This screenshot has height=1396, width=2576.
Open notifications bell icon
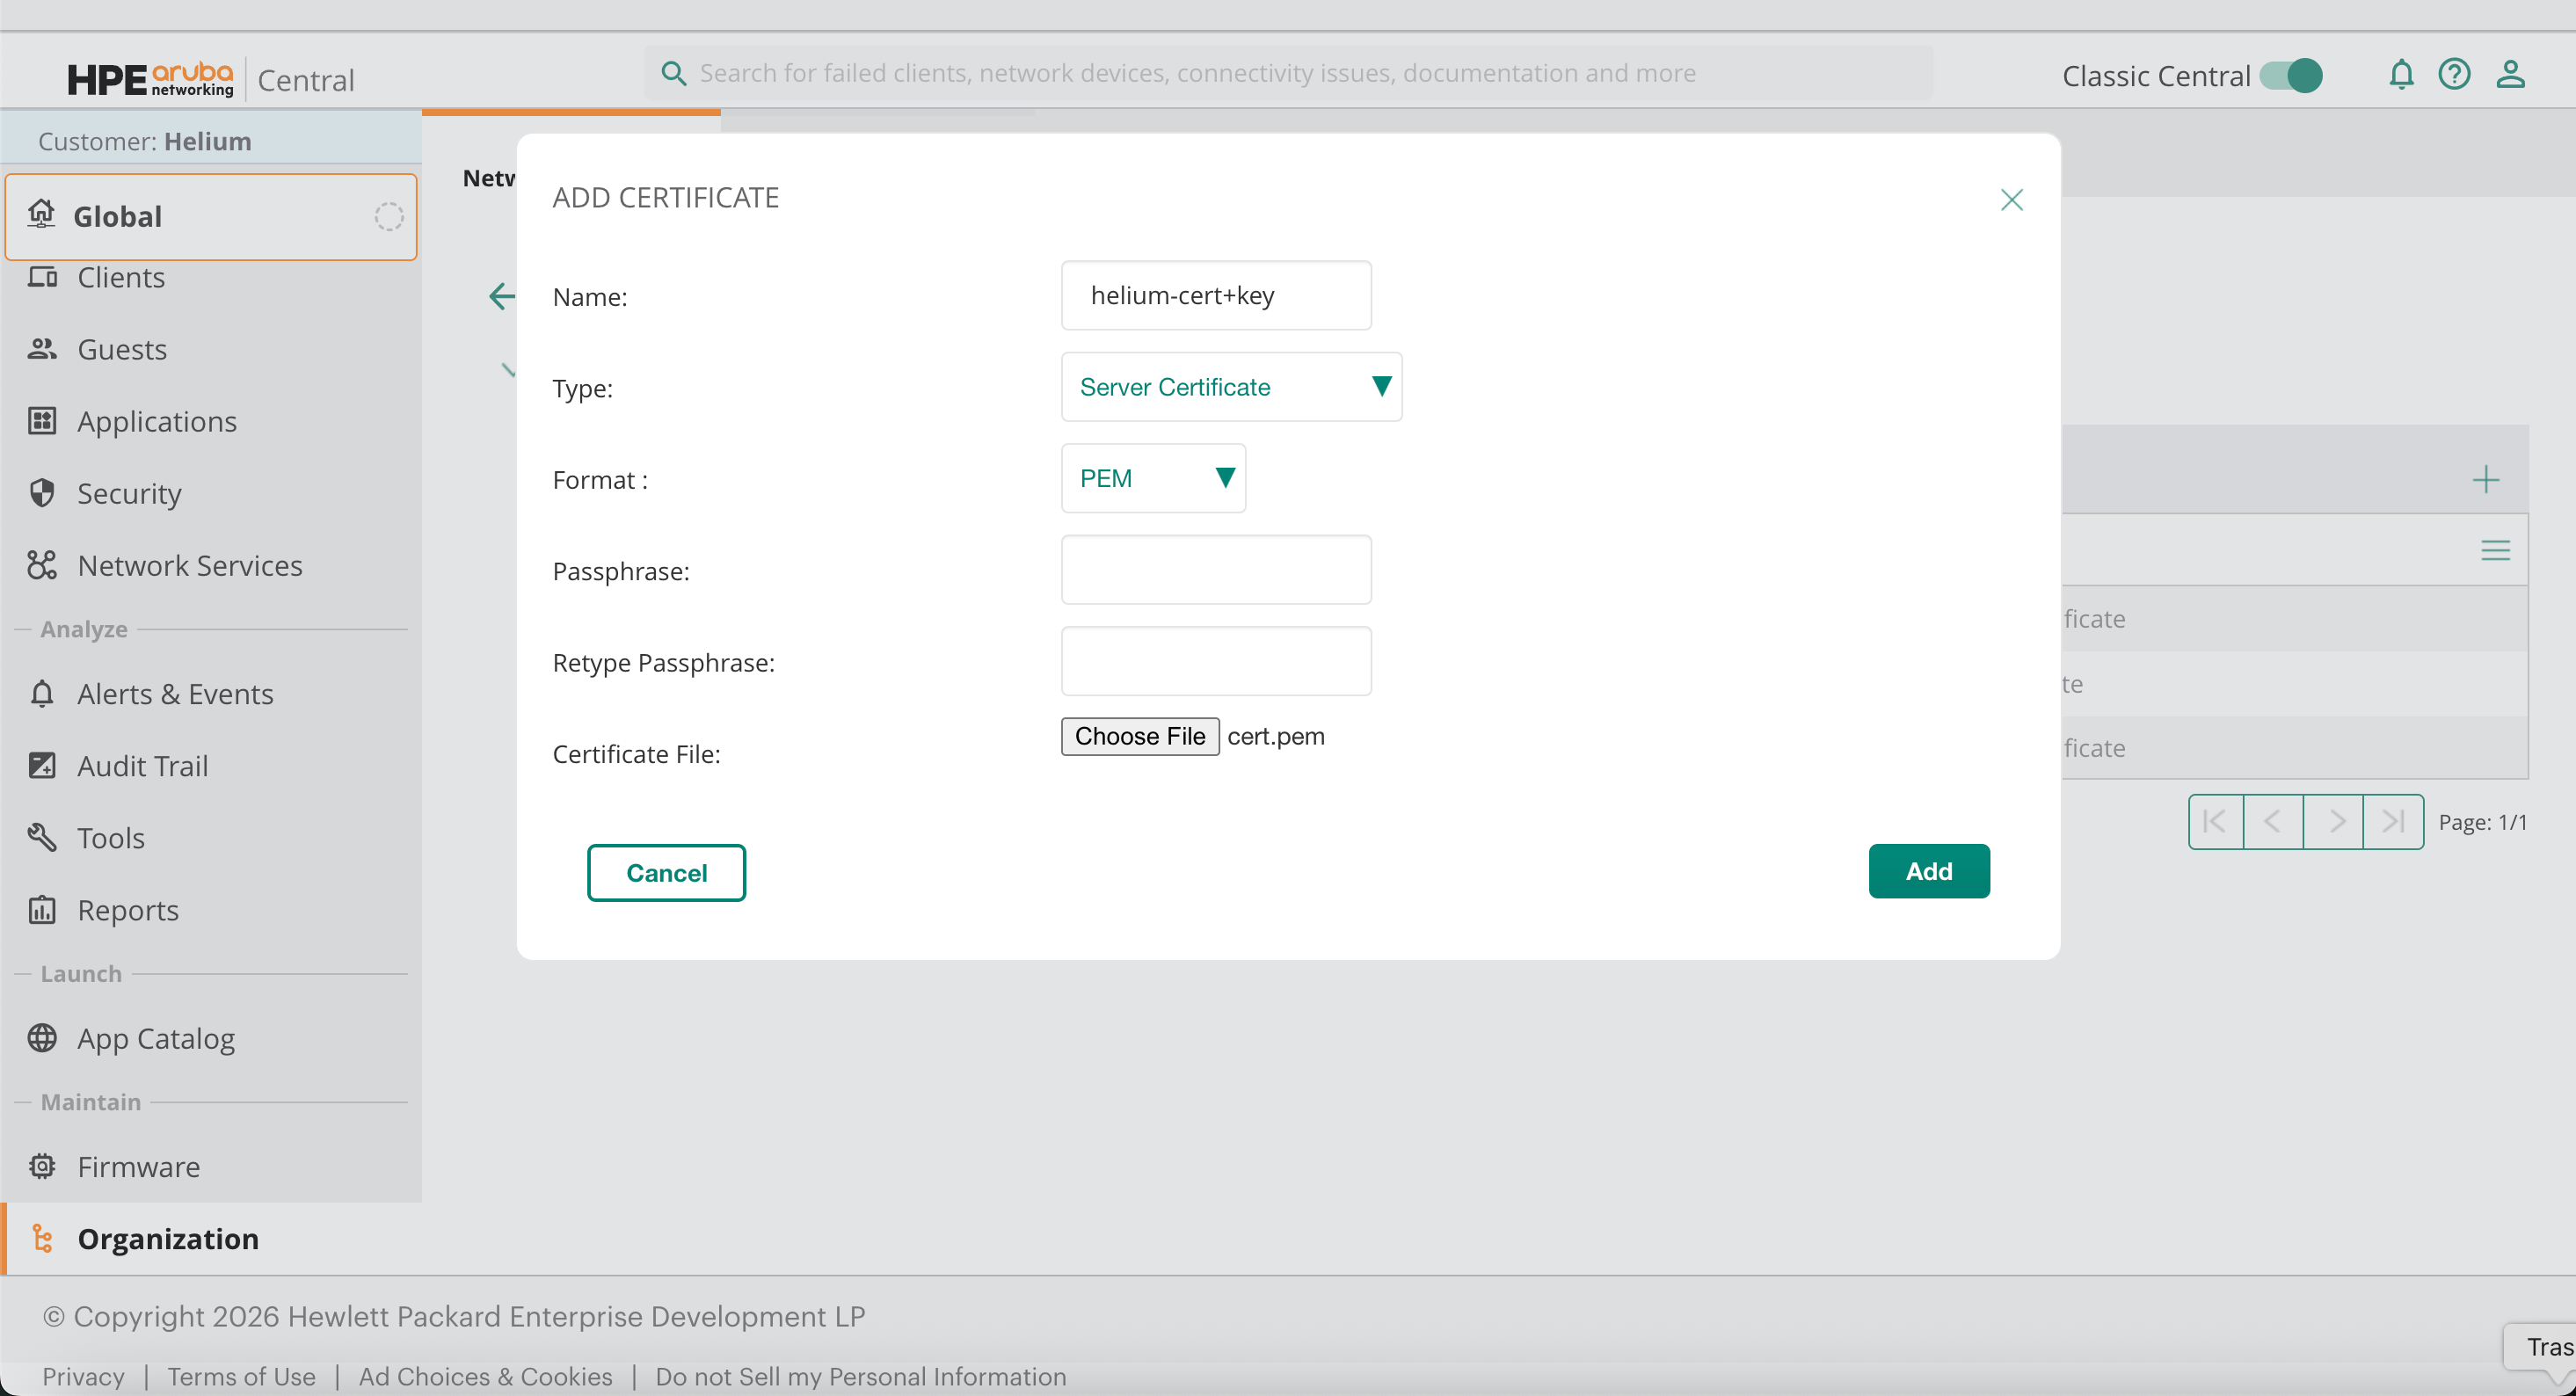point(2401,75)
